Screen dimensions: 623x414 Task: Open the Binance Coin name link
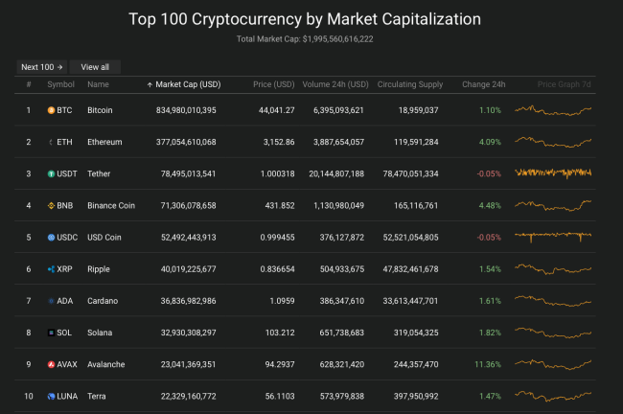click(x=111, y=206)
